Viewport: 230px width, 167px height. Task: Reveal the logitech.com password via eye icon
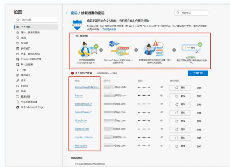pos(162,129)
